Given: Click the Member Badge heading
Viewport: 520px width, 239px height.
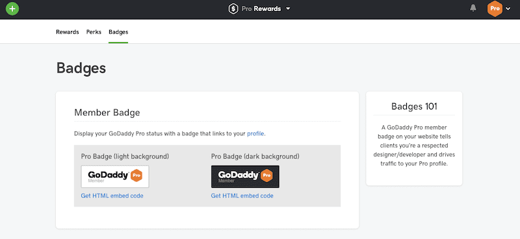Looking at the screenshot, I should point(107,113).
